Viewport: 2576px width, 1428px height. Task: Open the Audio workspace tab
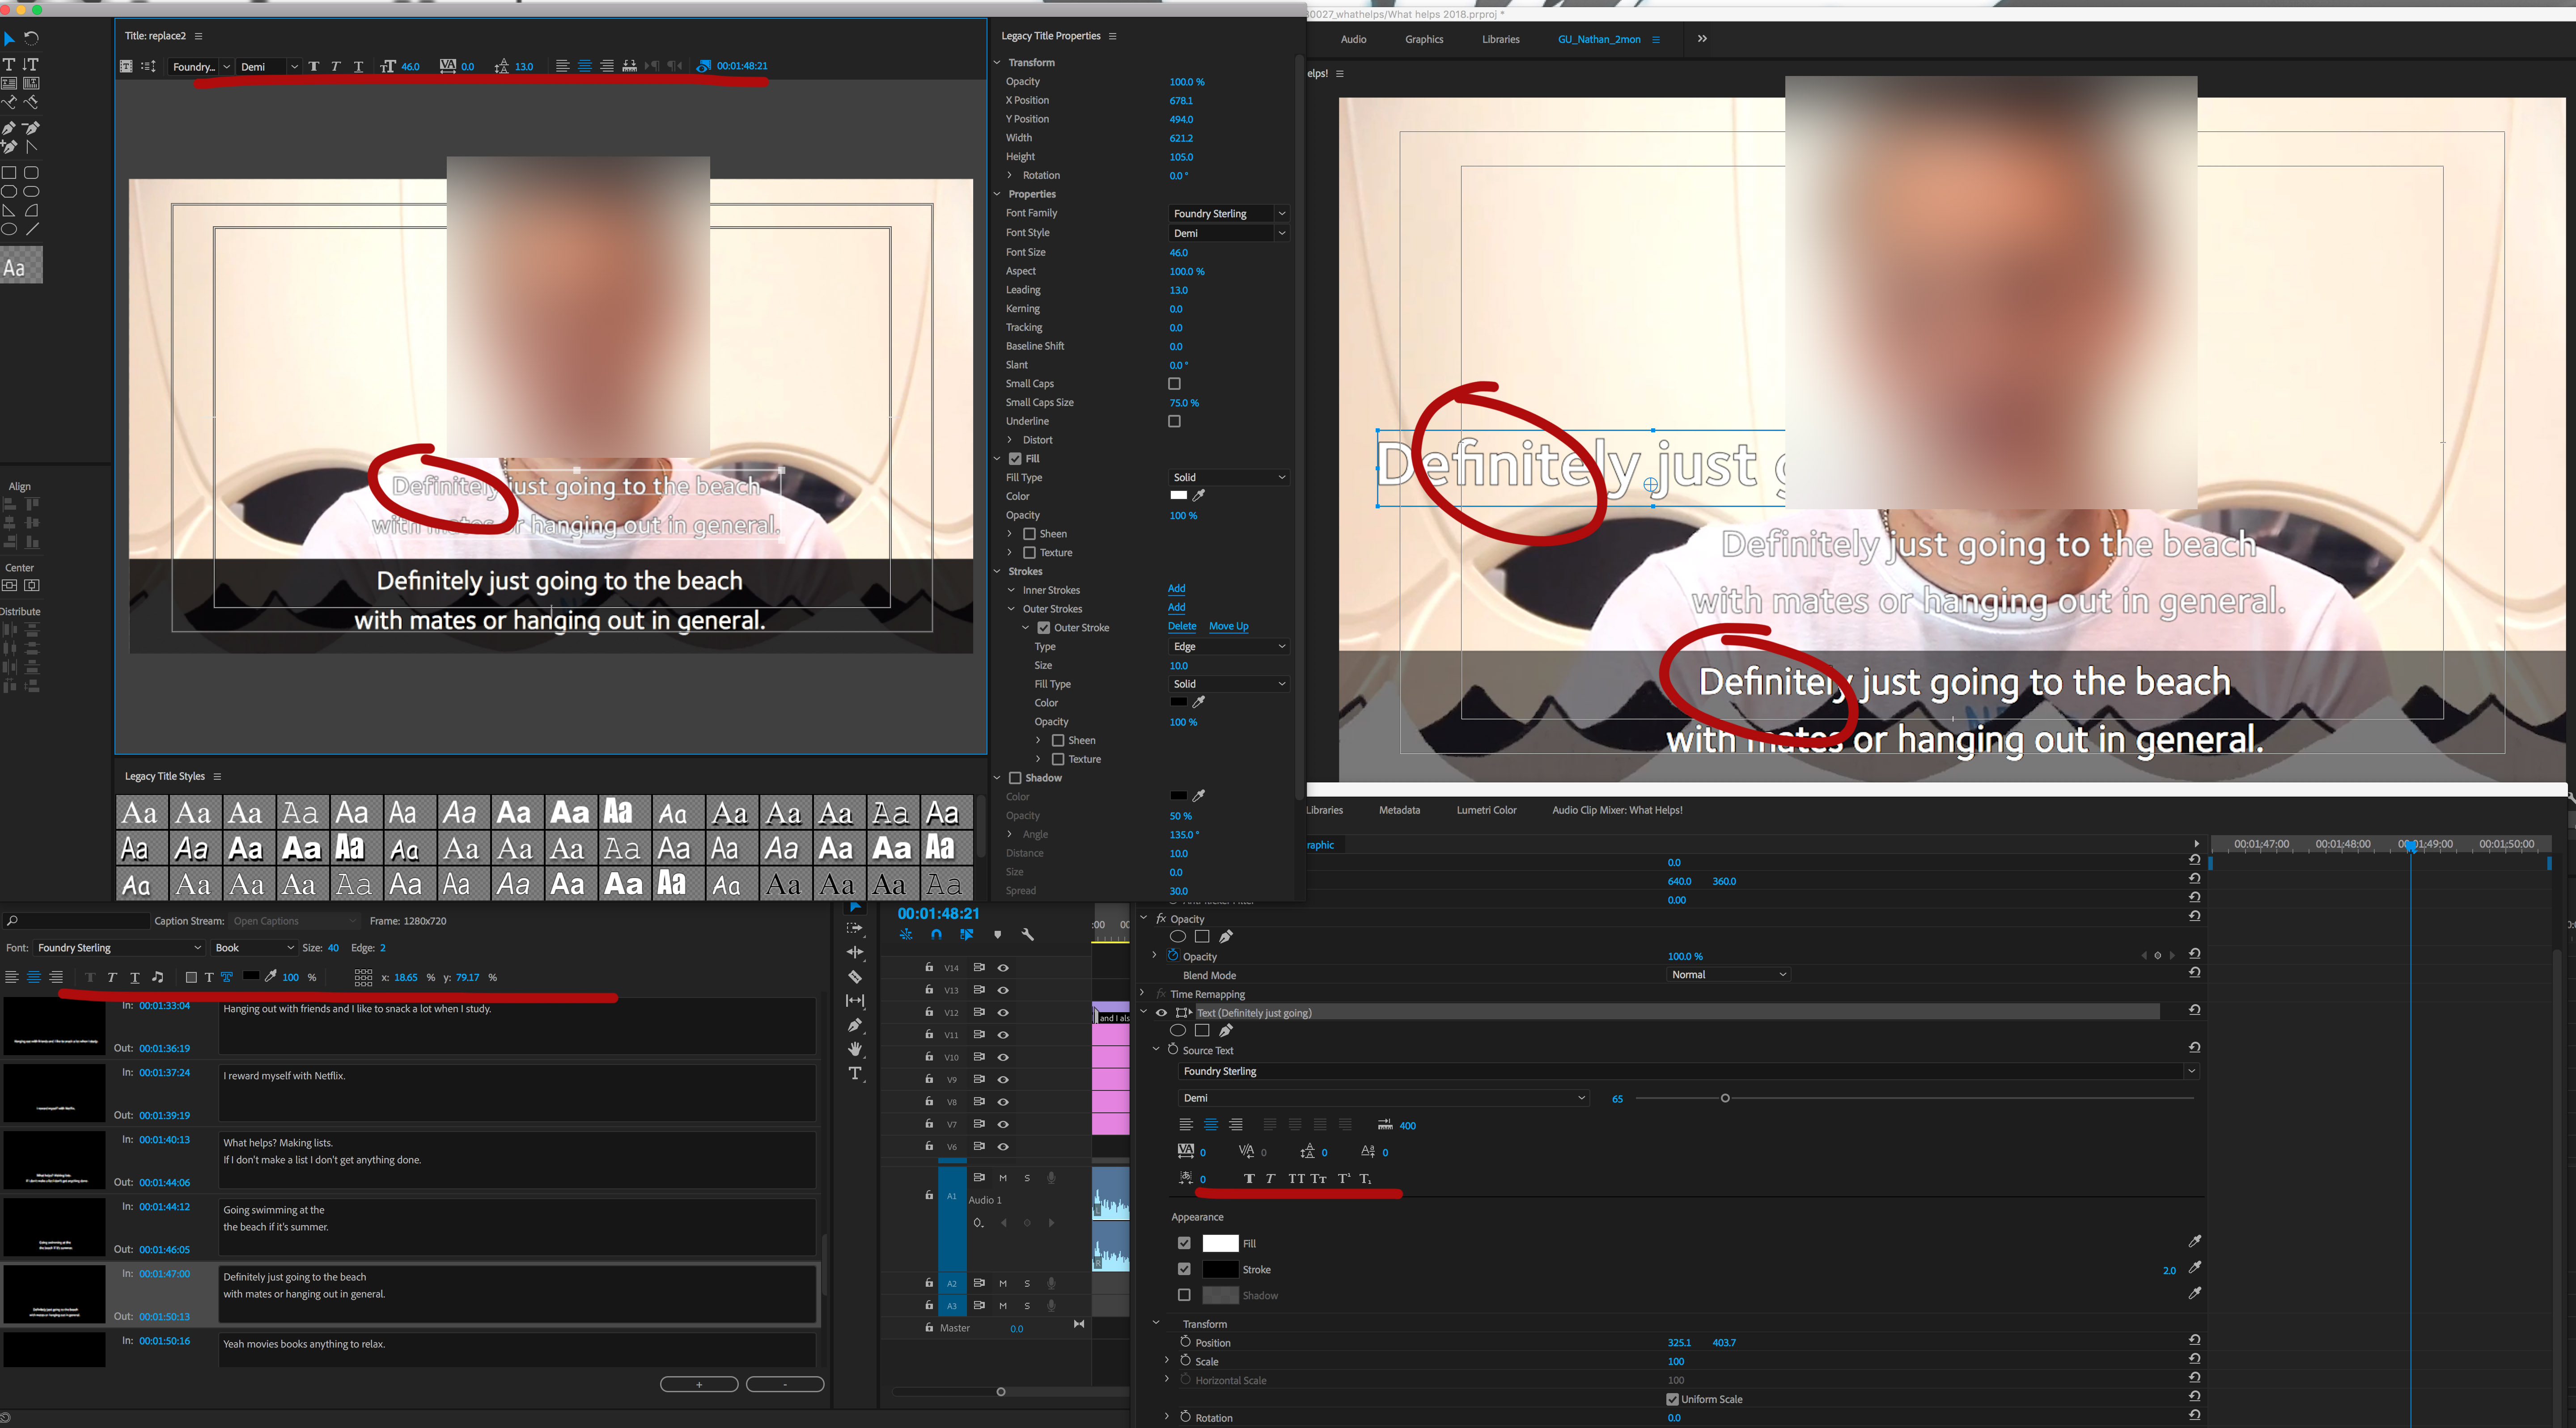(x=1353, y=40)
